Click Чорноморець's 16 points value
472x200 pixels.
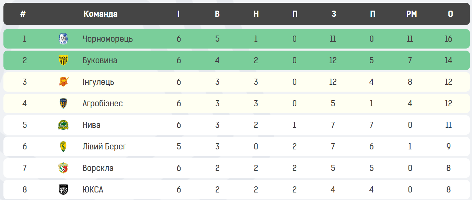point(448,39)
